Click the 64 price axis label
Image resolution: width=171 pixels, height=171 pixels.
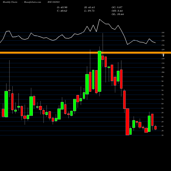tap(162, 108)
